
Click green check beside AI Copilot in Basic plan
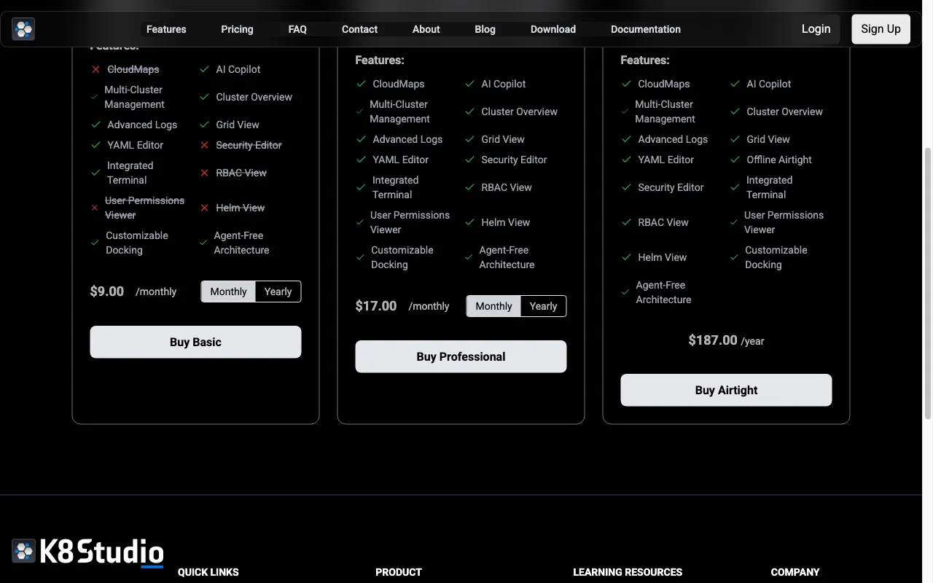pos(204,69)
